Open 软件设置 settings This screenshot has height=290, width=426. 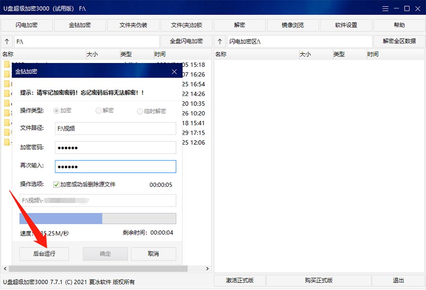[346, 25]
